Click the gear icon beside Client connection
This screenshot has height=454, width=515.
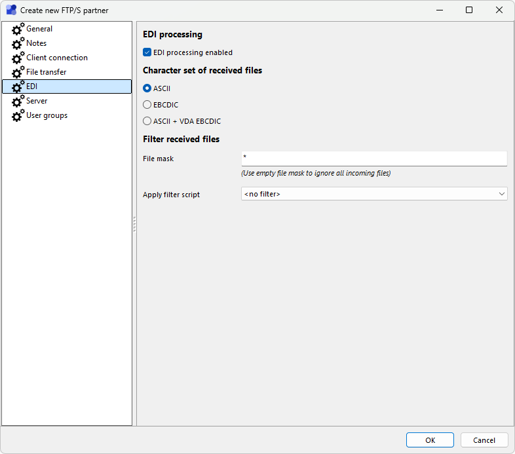[18, 58]
